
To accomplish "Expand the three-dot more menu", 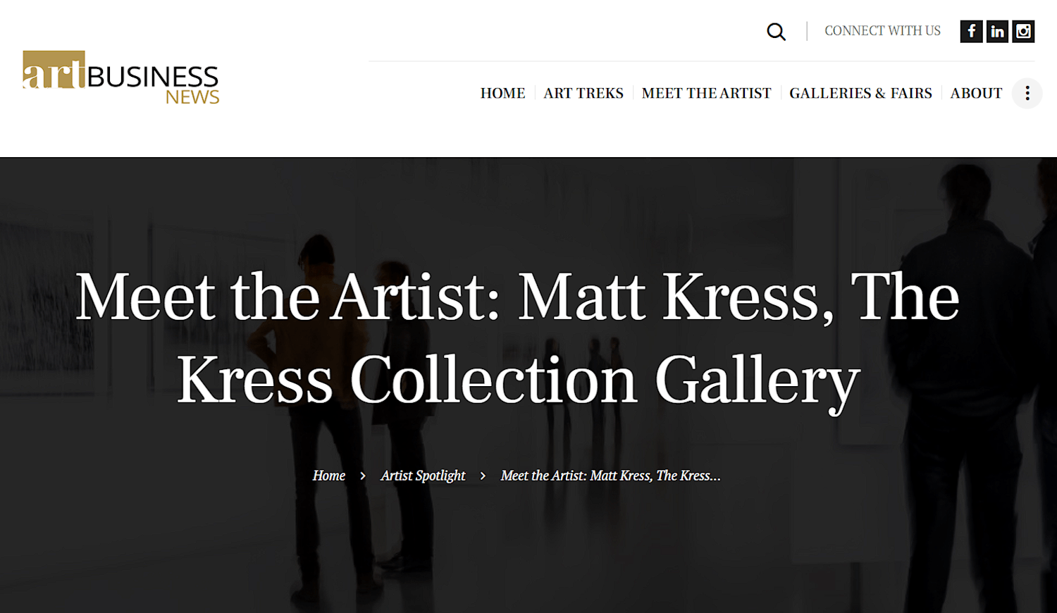I will point(1027,93).
